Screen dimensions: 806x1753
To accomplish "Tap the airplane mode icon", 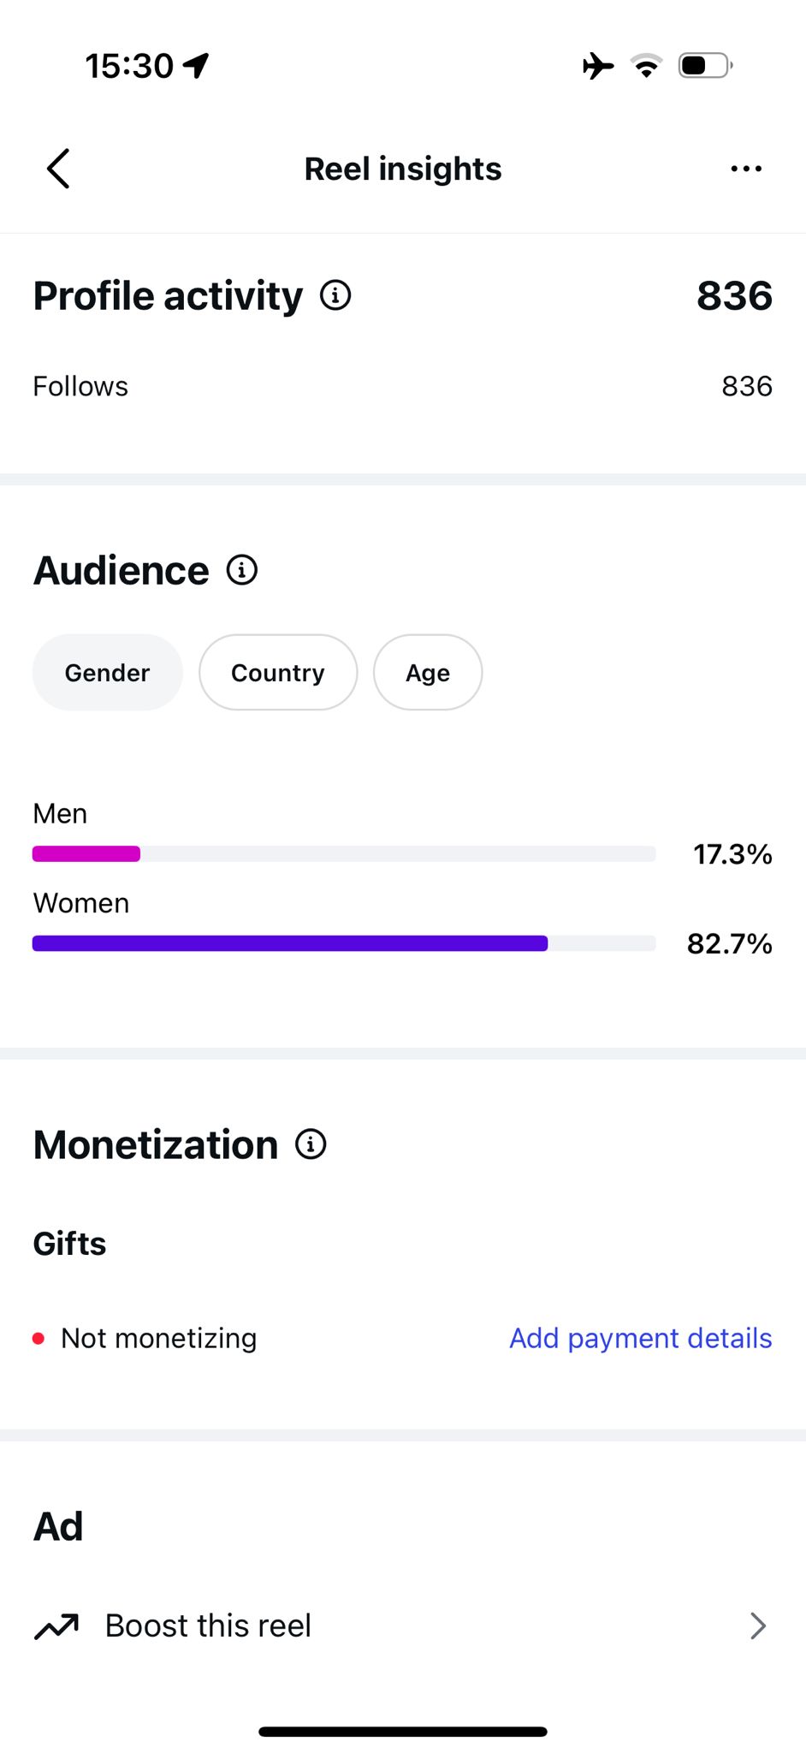I will coord(598,65).
